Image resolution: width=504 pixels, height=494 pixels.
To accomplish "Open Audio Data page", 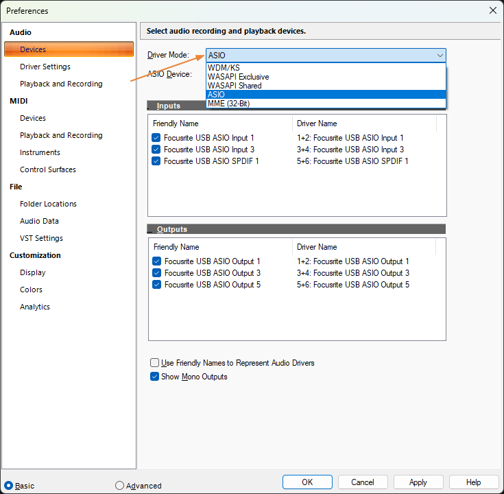I will click(39, 221).
